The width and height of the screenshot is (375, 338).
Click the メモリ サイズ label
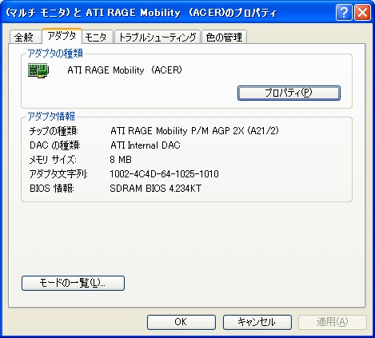pyautogui.click(x=53, y=160)
